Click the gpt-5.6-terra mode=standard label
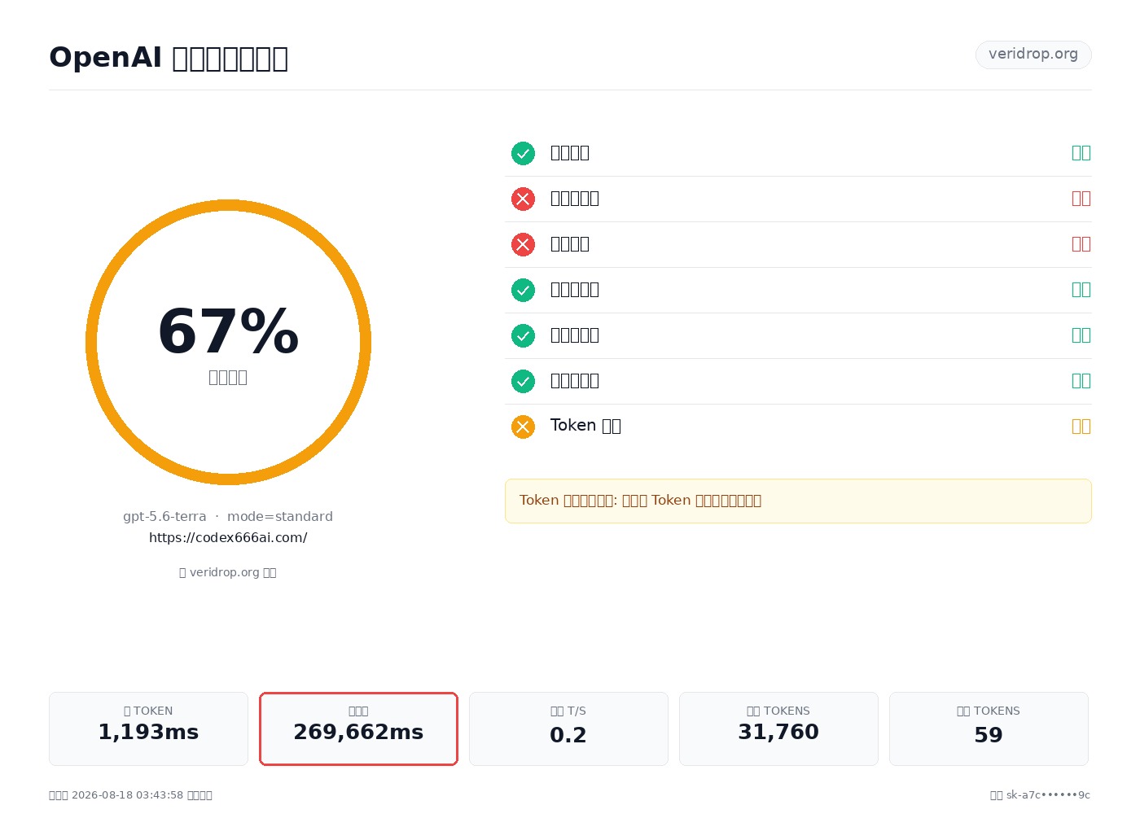Screen dimensions: 1140x814 point(228,516)
